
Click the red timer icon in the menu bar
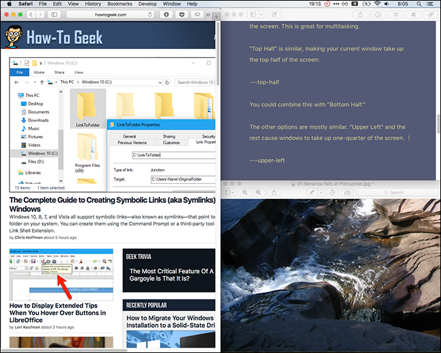click(x=327, y=4)
